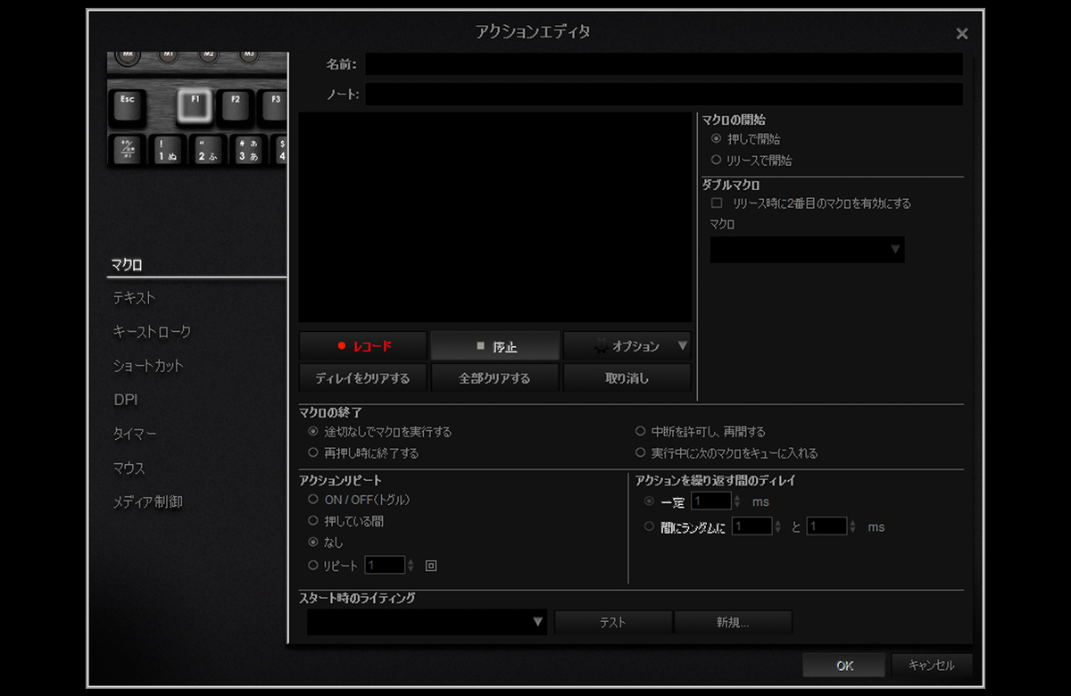
Task: Switch to the キーストローク action type
Action: [x=152, y=332]
